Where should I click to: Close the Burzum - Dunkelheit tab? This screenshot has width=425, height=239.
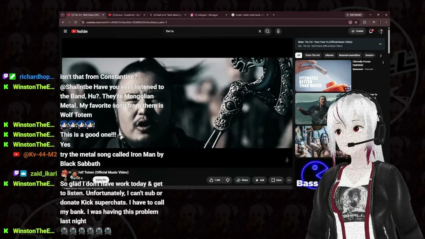click(x=144, y=15)
